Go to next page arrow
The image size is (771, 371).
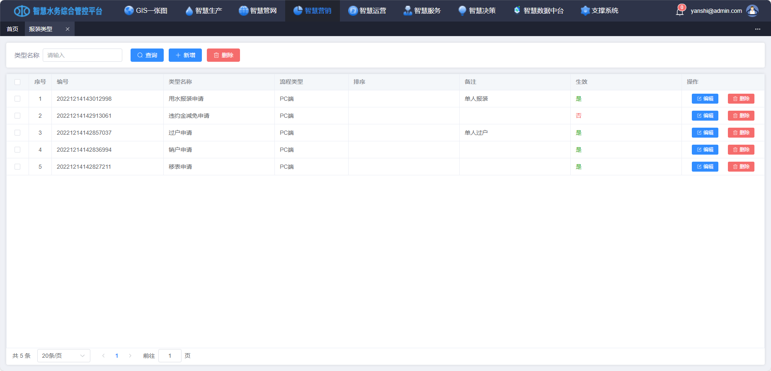tap(130, 356)
